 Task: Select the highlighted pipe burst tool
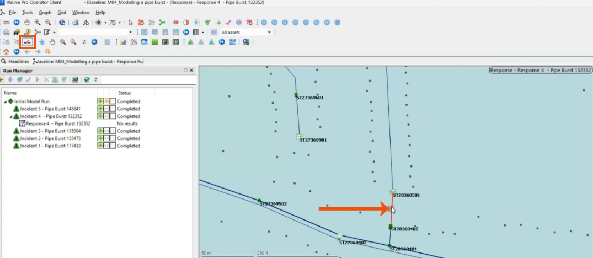tap(27, 42)
